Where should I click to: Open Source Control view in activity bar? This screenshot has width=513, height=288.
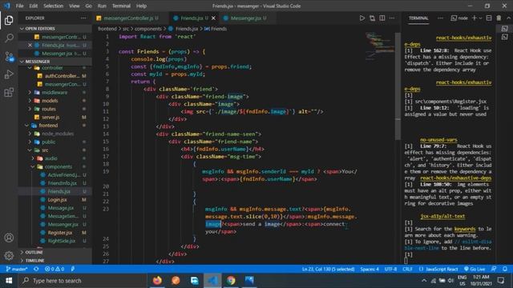[9, 57]
